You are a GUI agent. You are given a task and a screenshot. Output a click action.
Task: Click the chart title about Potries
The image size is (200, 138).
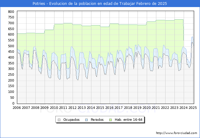click(x=100, y=4)
